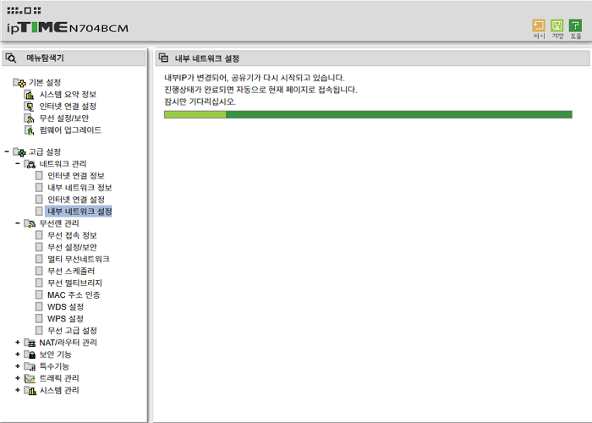Expand the 보안 기능 branch
Screen dimensions: 592x423
pos(18,354)
